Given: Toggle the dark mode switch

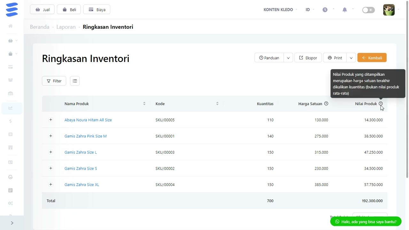Looking at the screenshot, I should (x=368, y=10).
